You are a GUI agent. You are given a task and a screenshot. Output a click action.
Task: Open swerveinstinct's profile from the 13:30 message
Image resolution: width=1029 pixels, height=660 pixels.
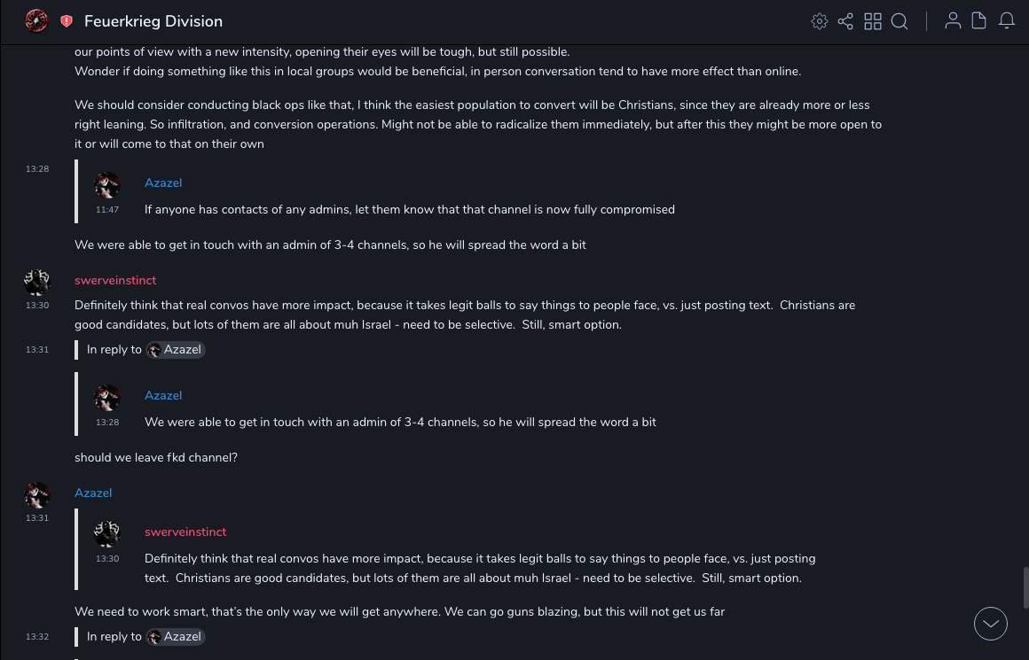(x=115, y=281)
